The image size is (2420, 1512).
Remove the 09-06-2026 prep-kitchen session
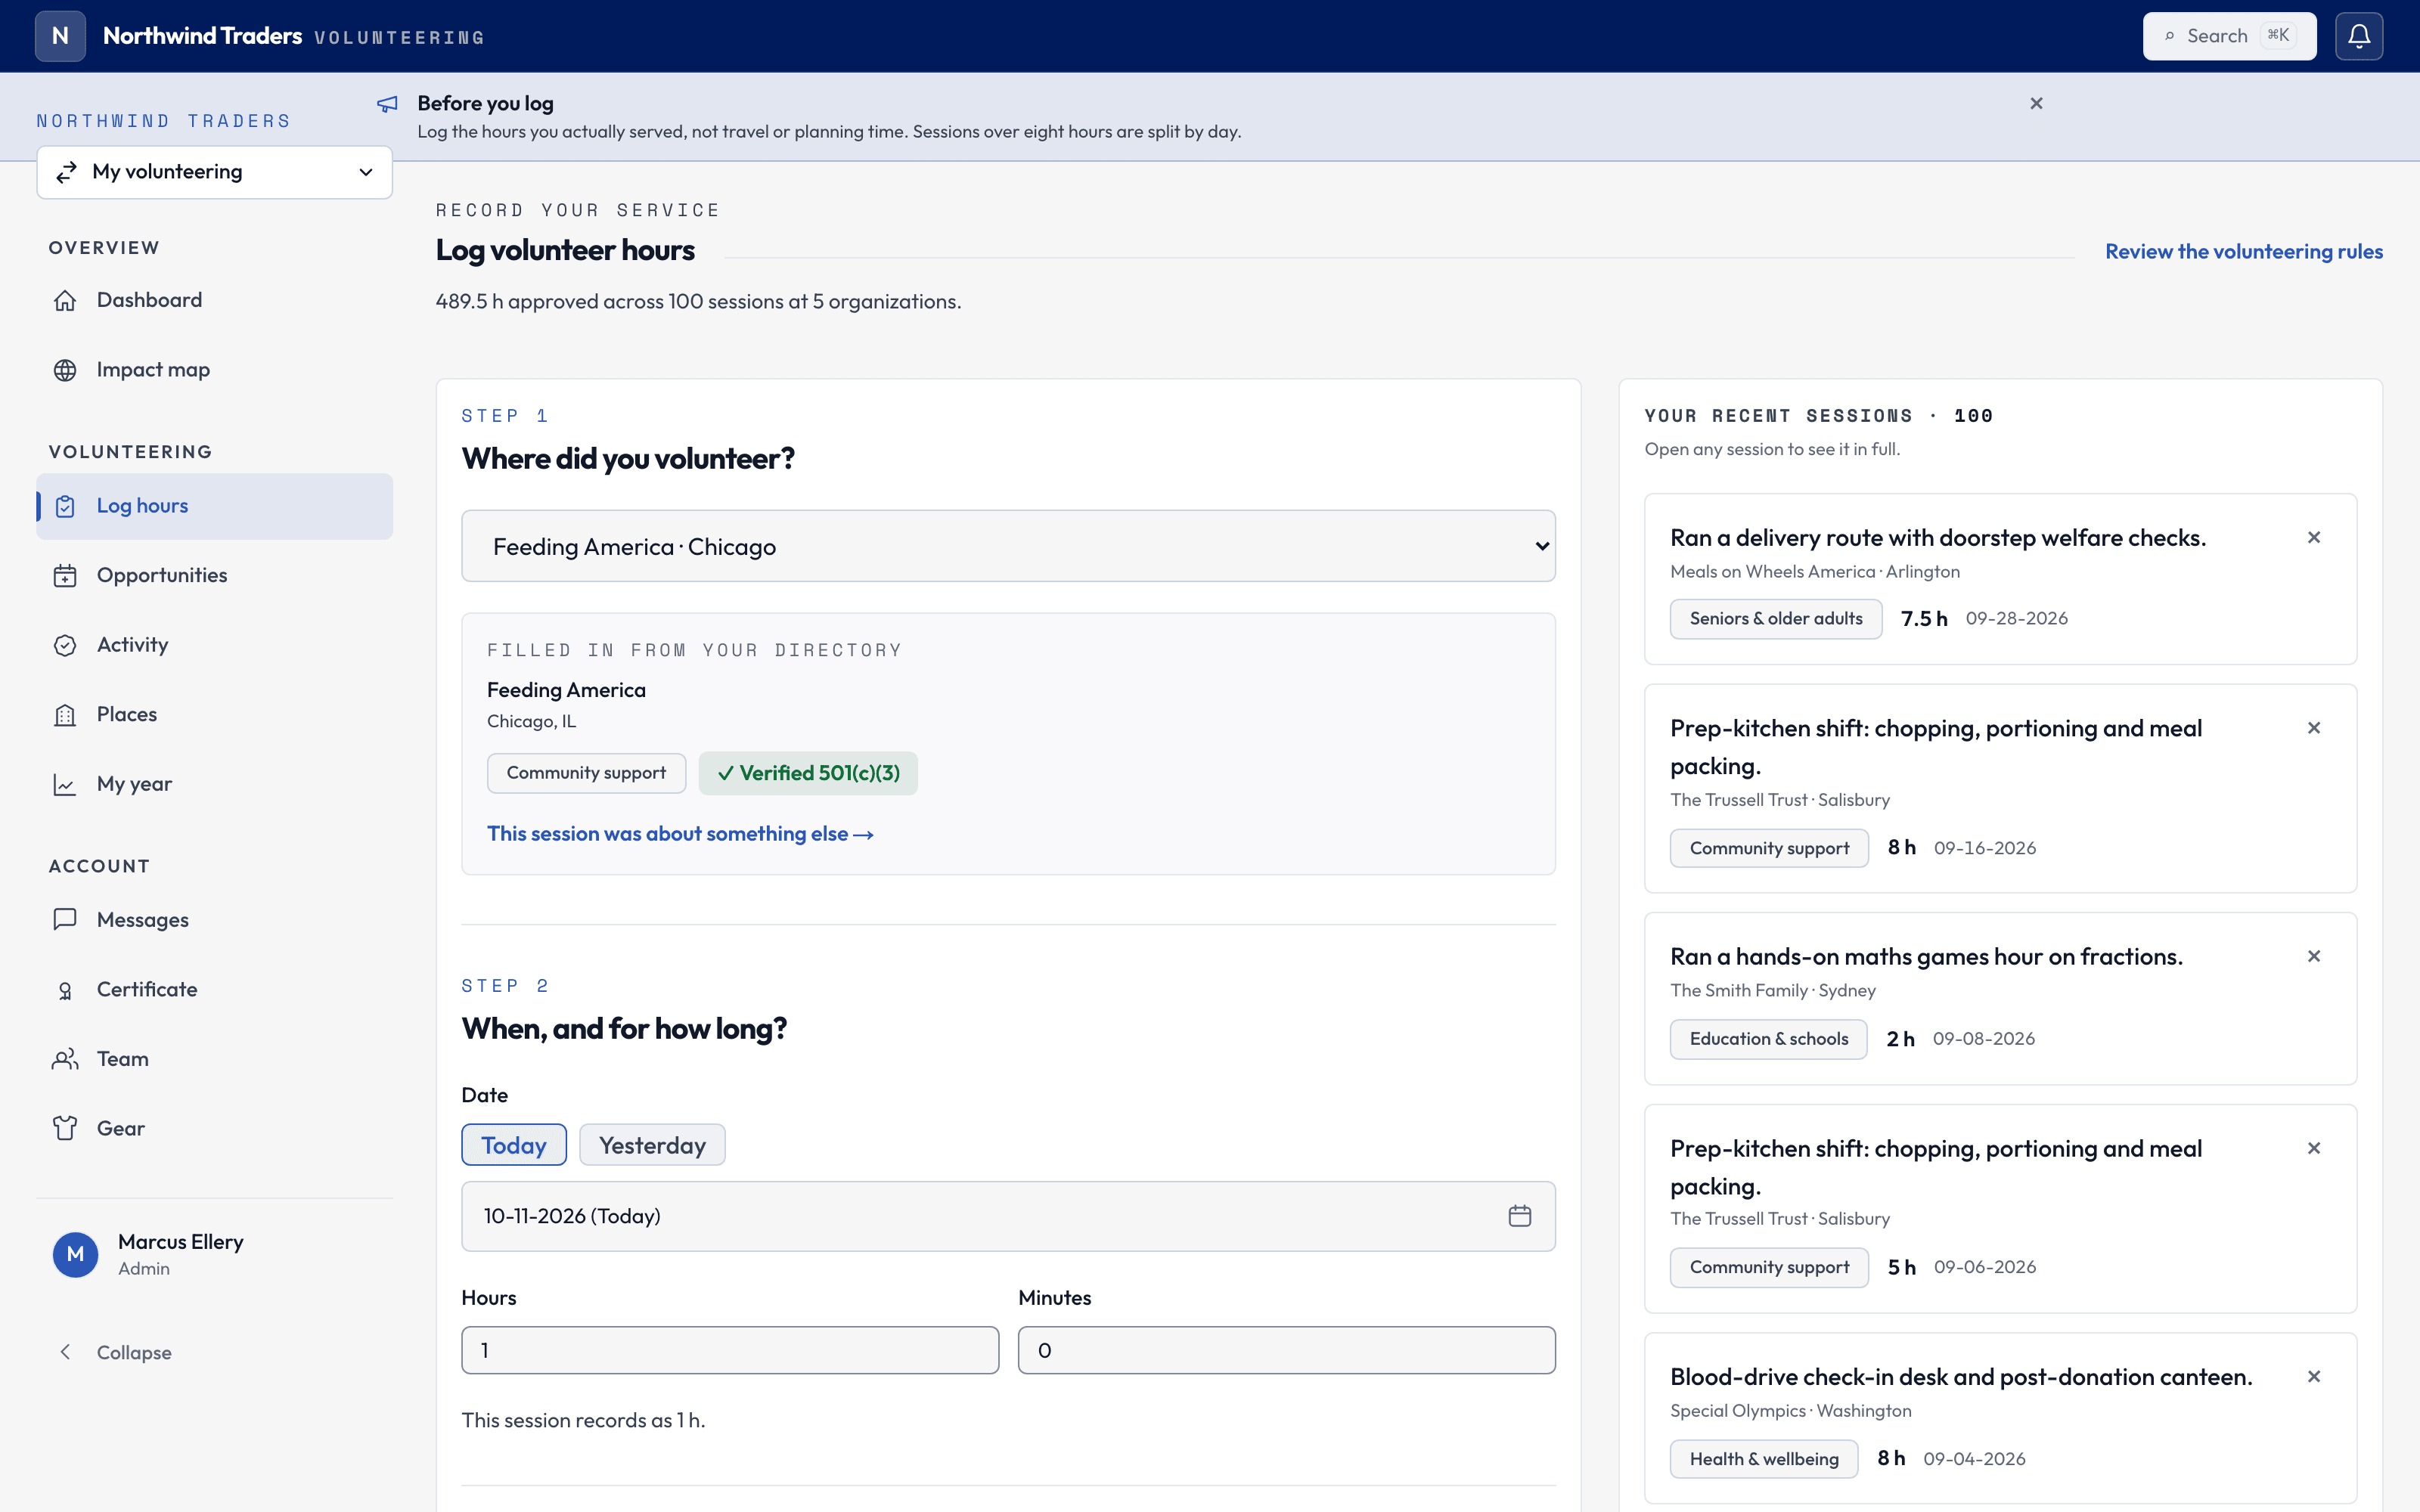[2313, 1148]
